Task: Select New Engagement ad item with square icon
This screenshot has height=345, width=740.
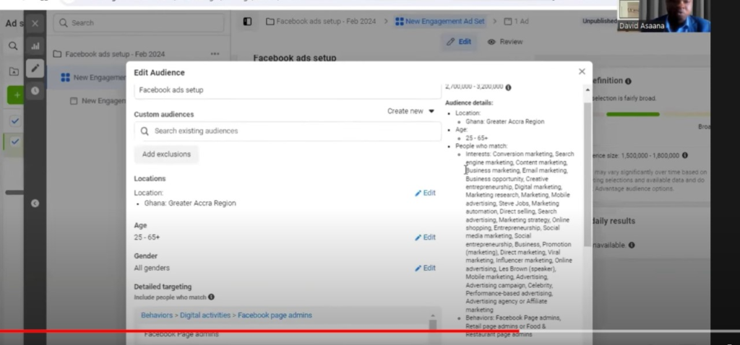Action: pyautogui.click(x=98, y=101)
